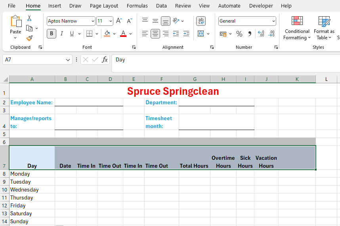Open the Aptos Narrow font dropdown

tap(93, 21)
